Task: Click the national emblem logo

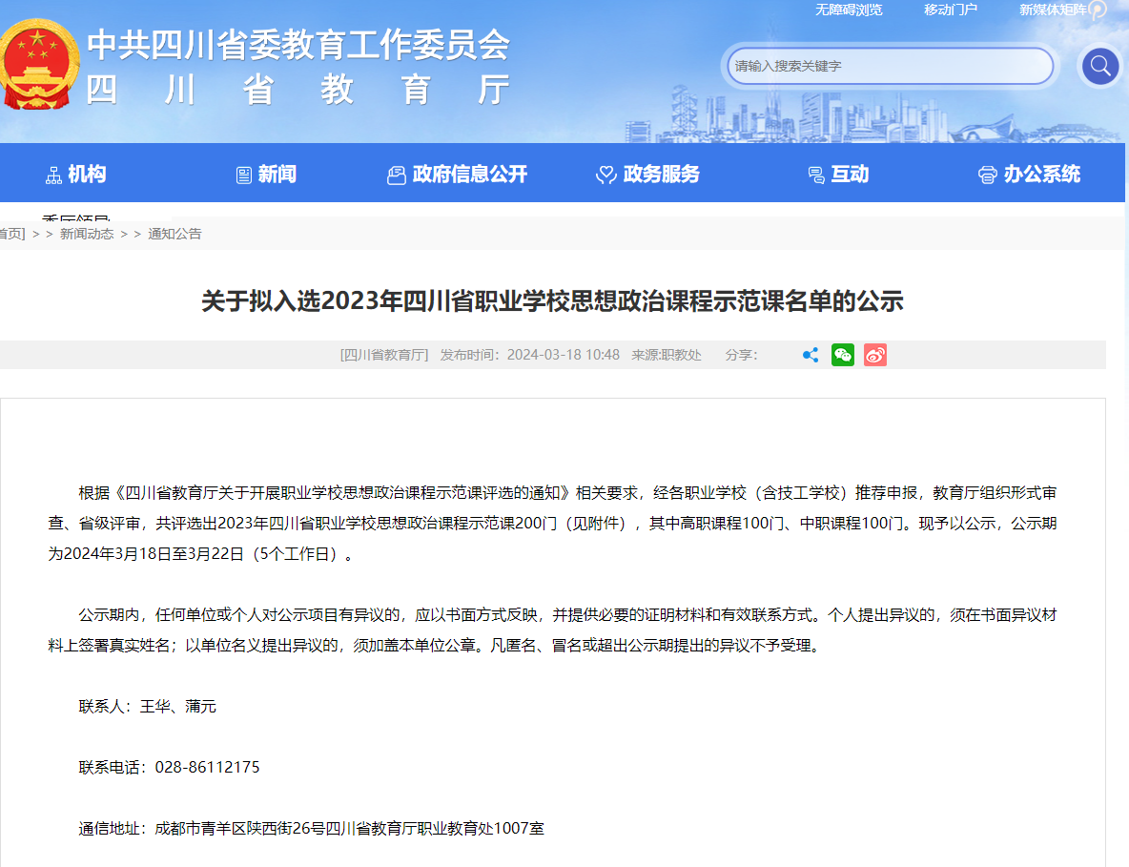Action: pos(38,67)
